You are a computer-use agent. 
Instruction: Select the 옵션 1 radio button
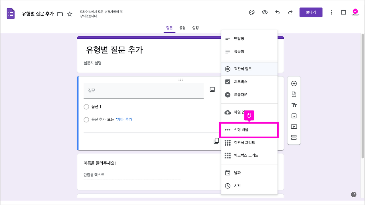pos(86,107)
